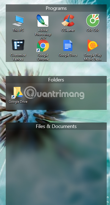
Task: Click the "Google Docs" label text
Action: coord(68,55)
